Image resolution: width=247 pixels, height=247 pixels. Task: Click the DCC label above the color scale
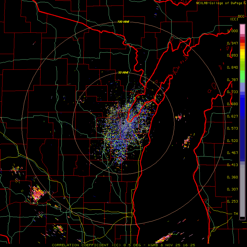[241, 16]
